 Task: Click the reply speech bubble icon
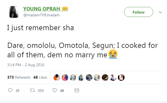tap(10, 90)
